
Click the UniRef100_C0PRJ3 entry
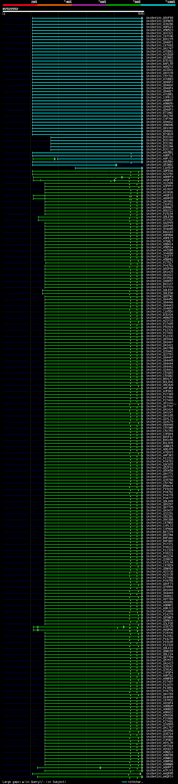point(159,97)
